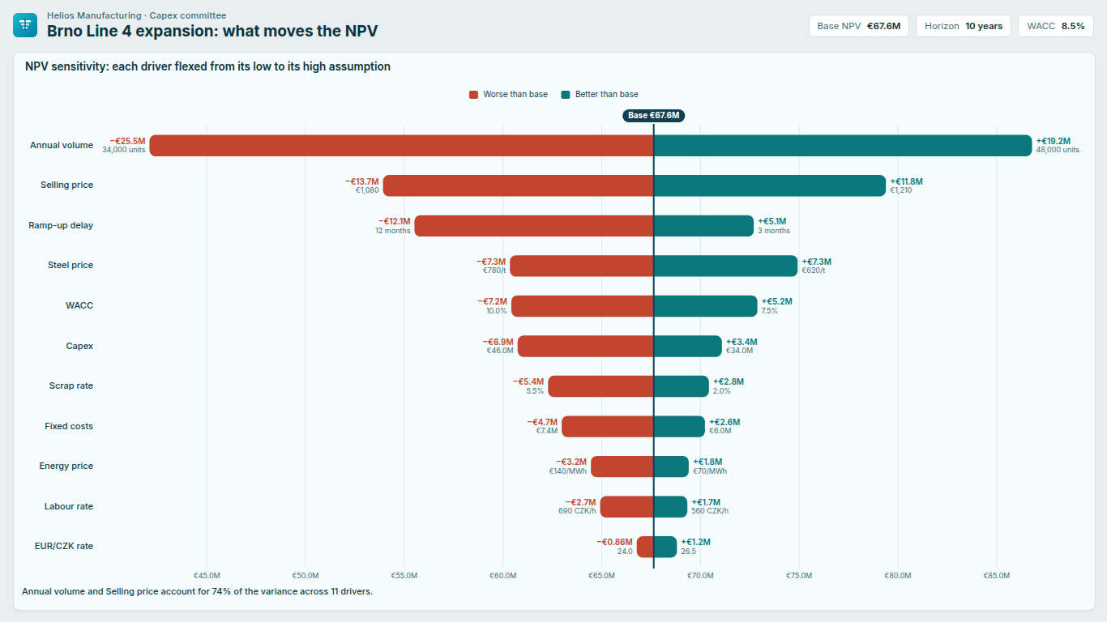Click the '€85.0M' axis tick label
Screen dimensions: 1107x622
point(997,576)
